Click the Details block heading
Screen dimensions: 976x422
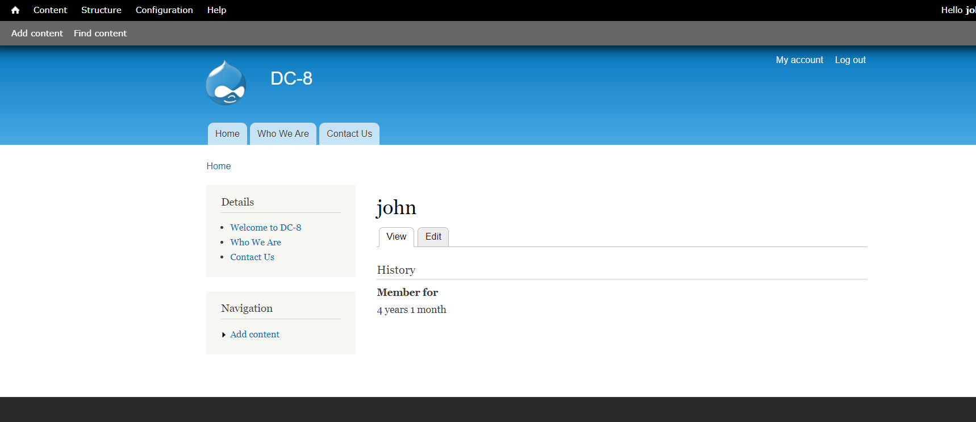238,202
